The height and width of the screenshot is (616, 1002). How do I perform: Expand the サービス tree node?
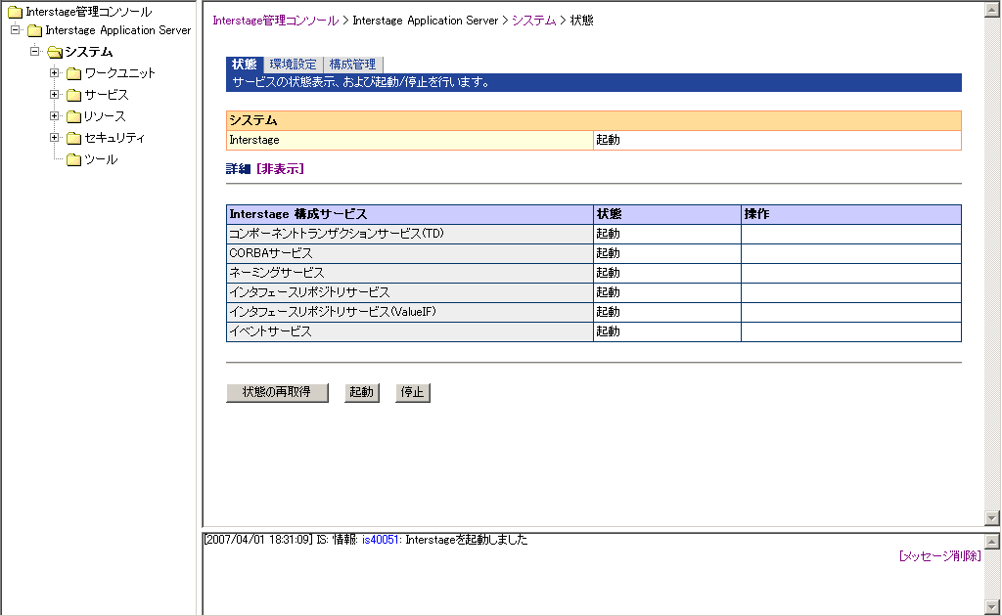(55, 95)
